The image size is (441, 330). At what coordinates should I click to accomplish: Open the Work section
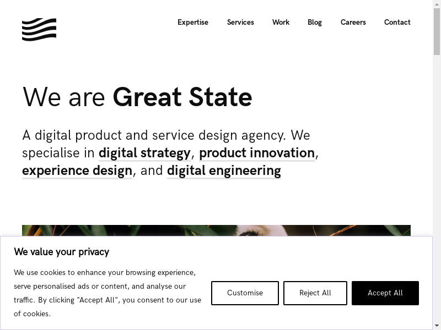281,23
